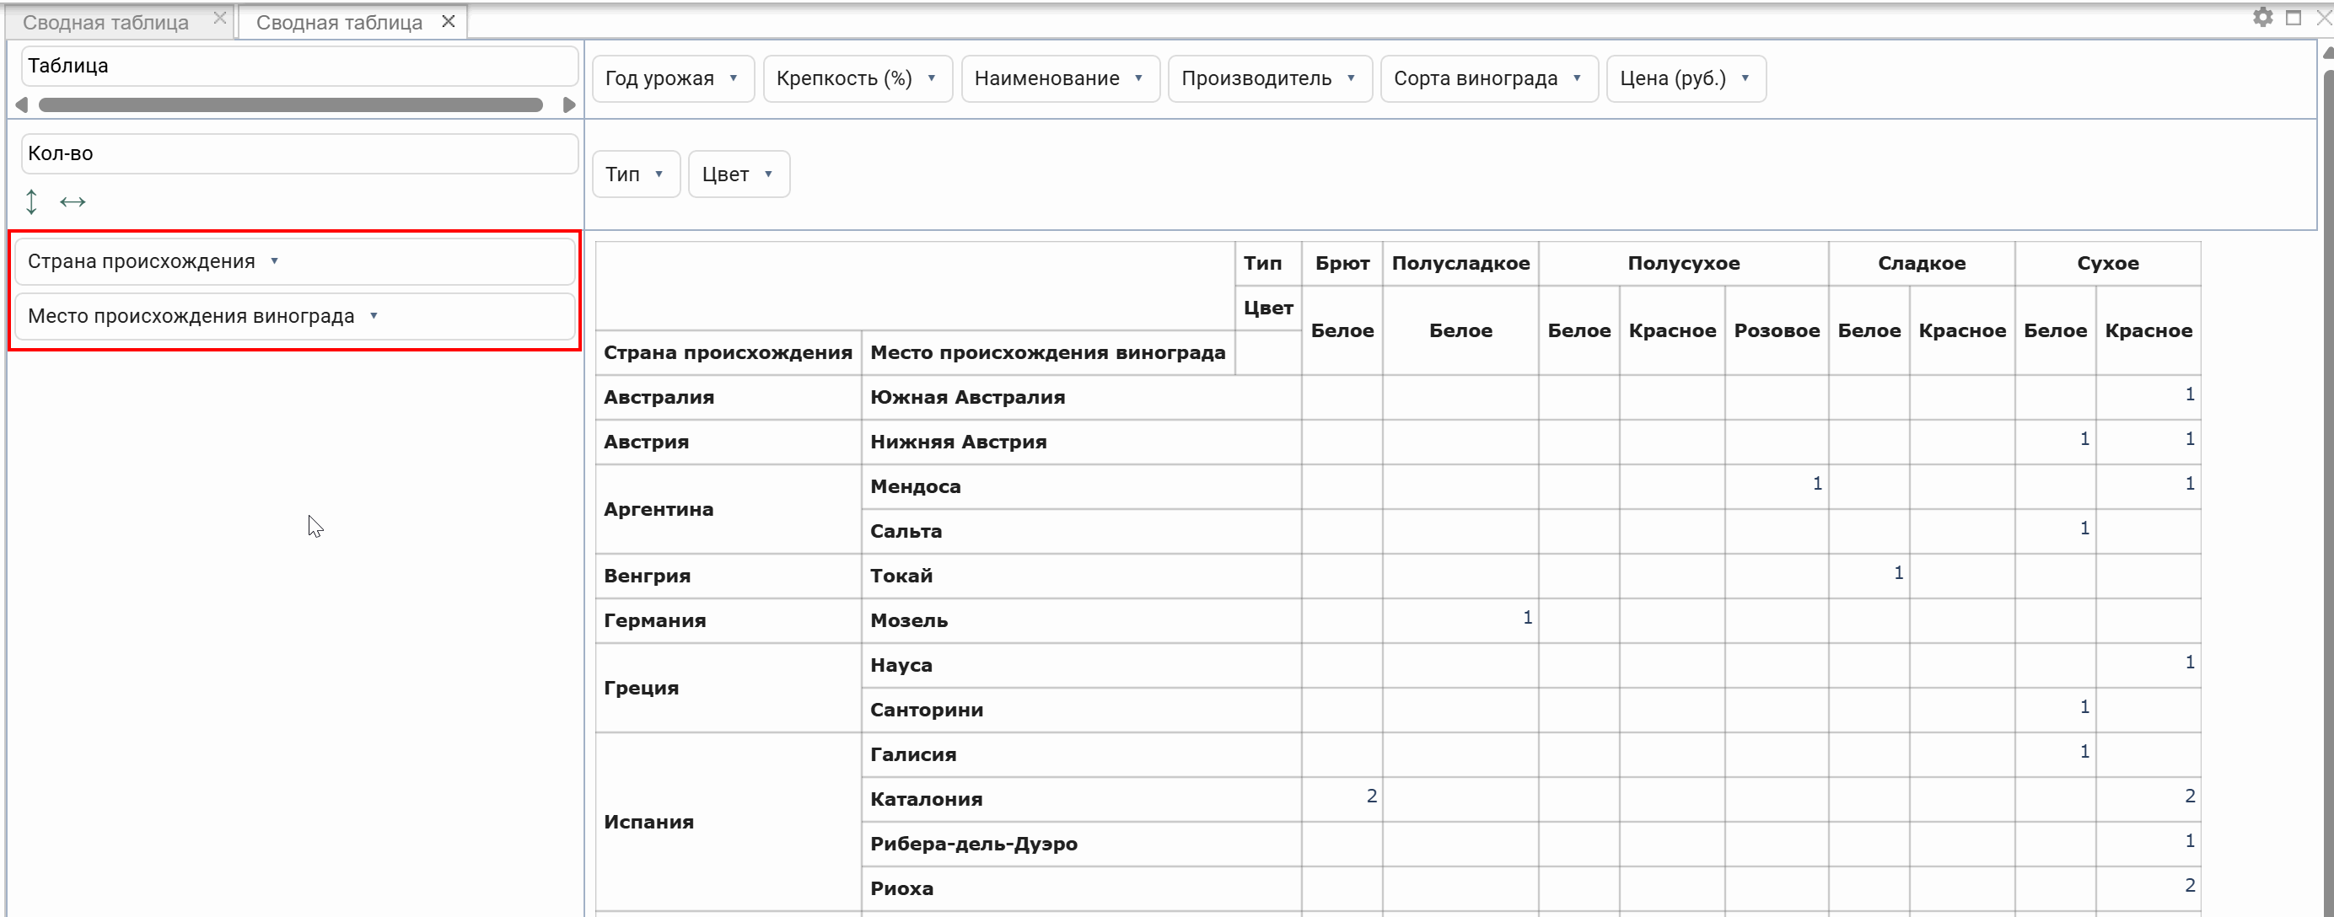Open the Страна происхождения row field dropdown
This screenshot has width=2334, height=917.
pos(275,261)
